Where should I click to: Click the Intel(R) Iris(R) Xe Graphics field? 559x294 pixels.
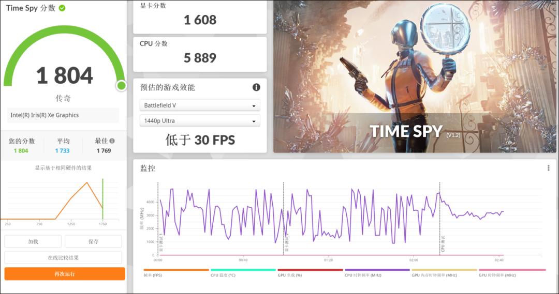pos(63,115)
